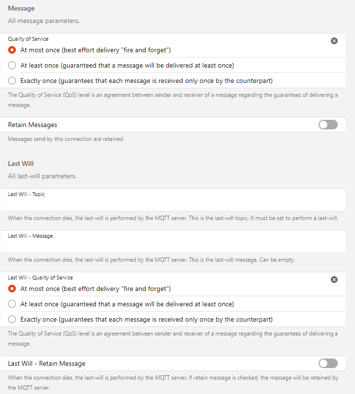Click the 'Retain Messages' label text
This screenshot has width=355, height=394.
coord(33,125)
